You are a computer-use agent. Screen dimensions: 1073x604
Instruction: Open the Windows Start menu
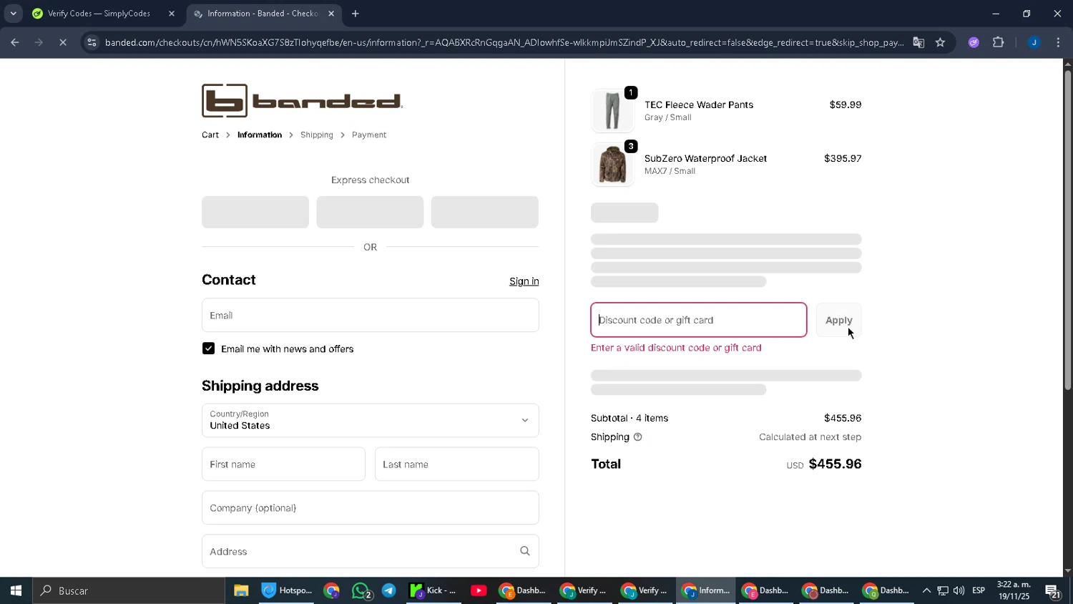(16, 590)
